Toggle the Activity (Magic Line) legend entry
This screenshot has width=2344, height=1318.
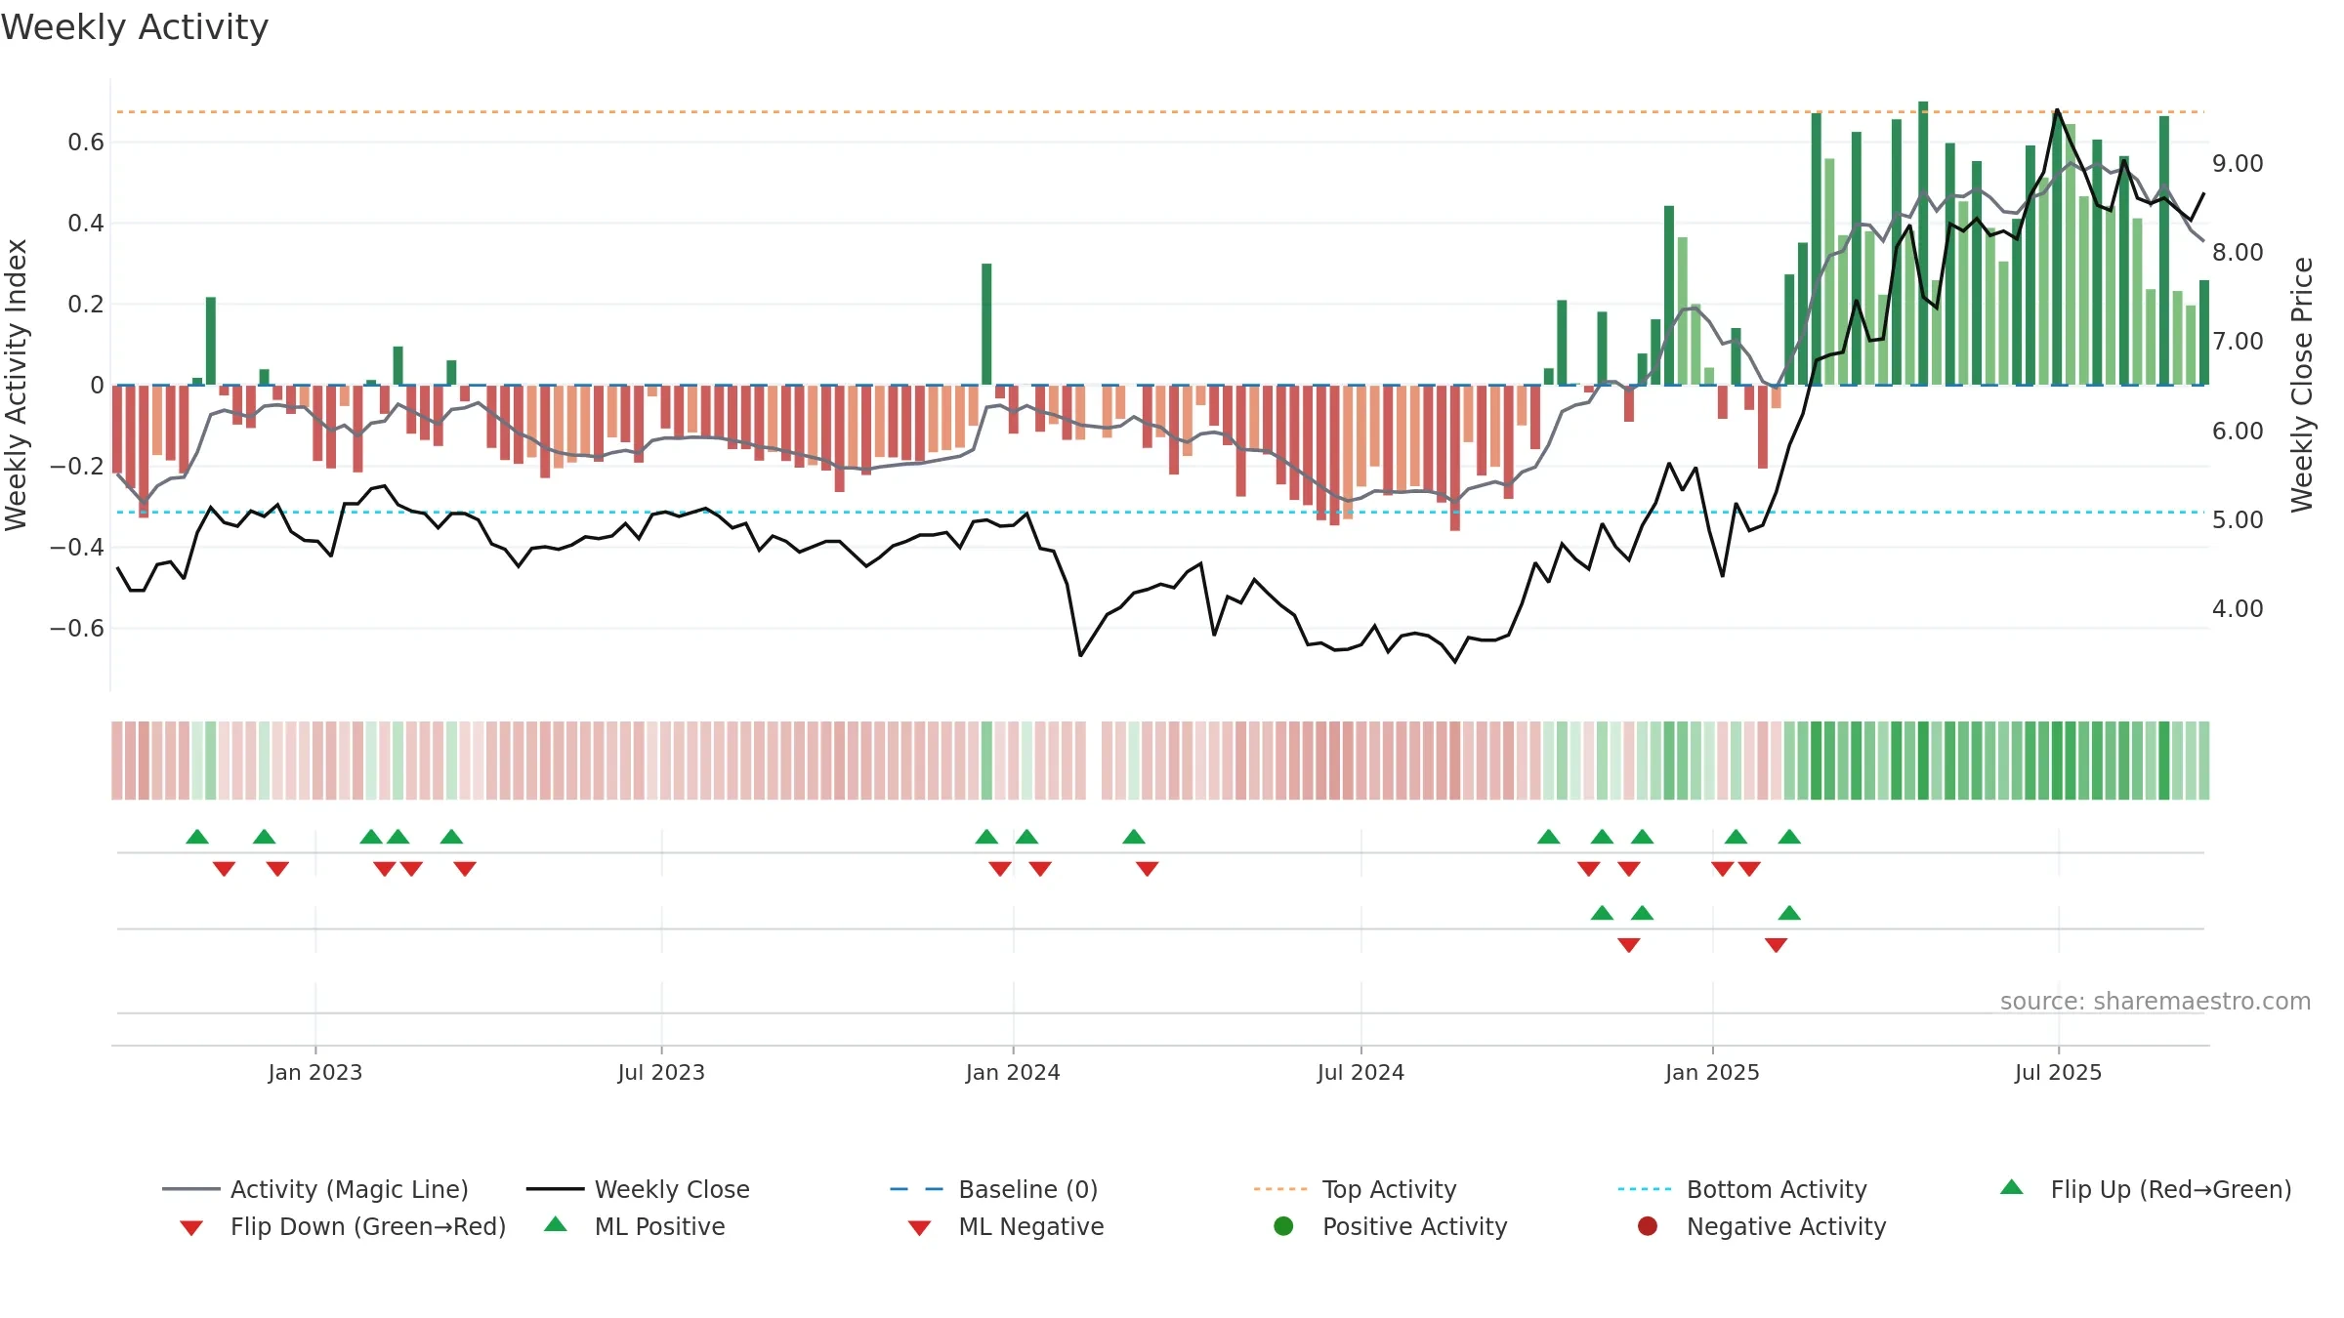point(315,1189)
